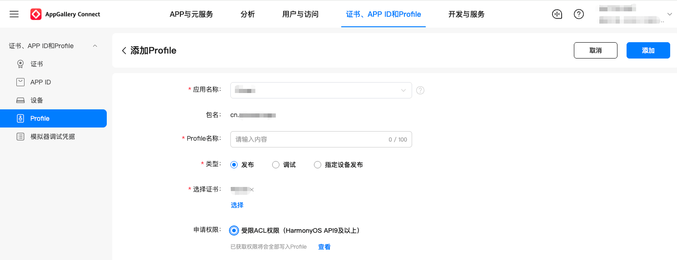The image size is (677, 260).
Task: Select Profile in the sidebar
Action: [x=53, y=118]
